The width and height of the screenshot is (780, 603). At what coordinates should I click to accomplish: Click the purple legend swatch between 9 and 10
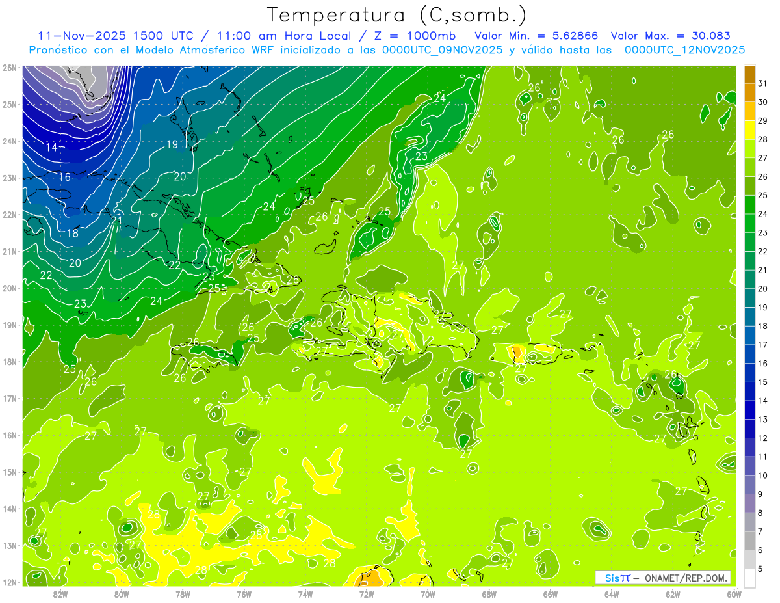click(x=749, y=485)
